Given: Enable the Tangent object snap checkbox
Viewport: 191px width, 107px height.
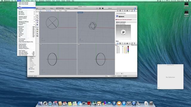Looking at the screenshot, I should click(x=29, y=57).
